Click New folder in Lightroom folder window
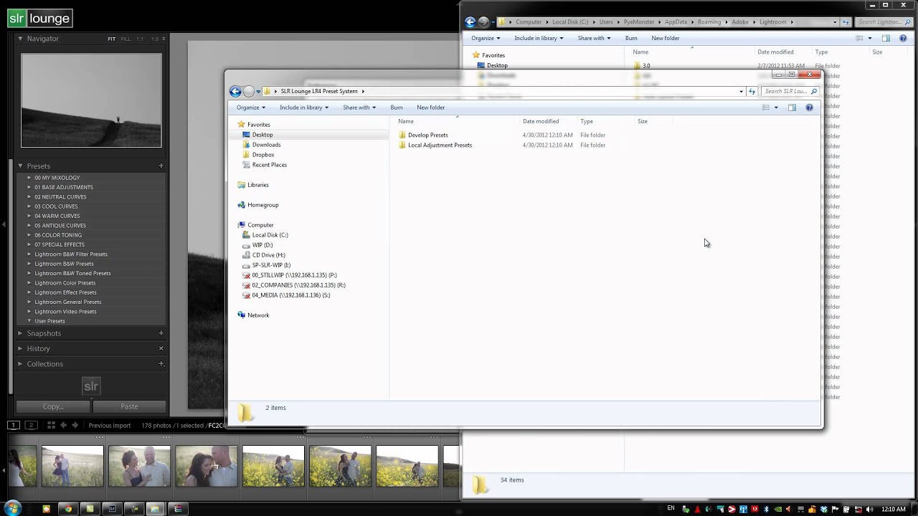Screen dimensions: 918x516 click(666, 38)
